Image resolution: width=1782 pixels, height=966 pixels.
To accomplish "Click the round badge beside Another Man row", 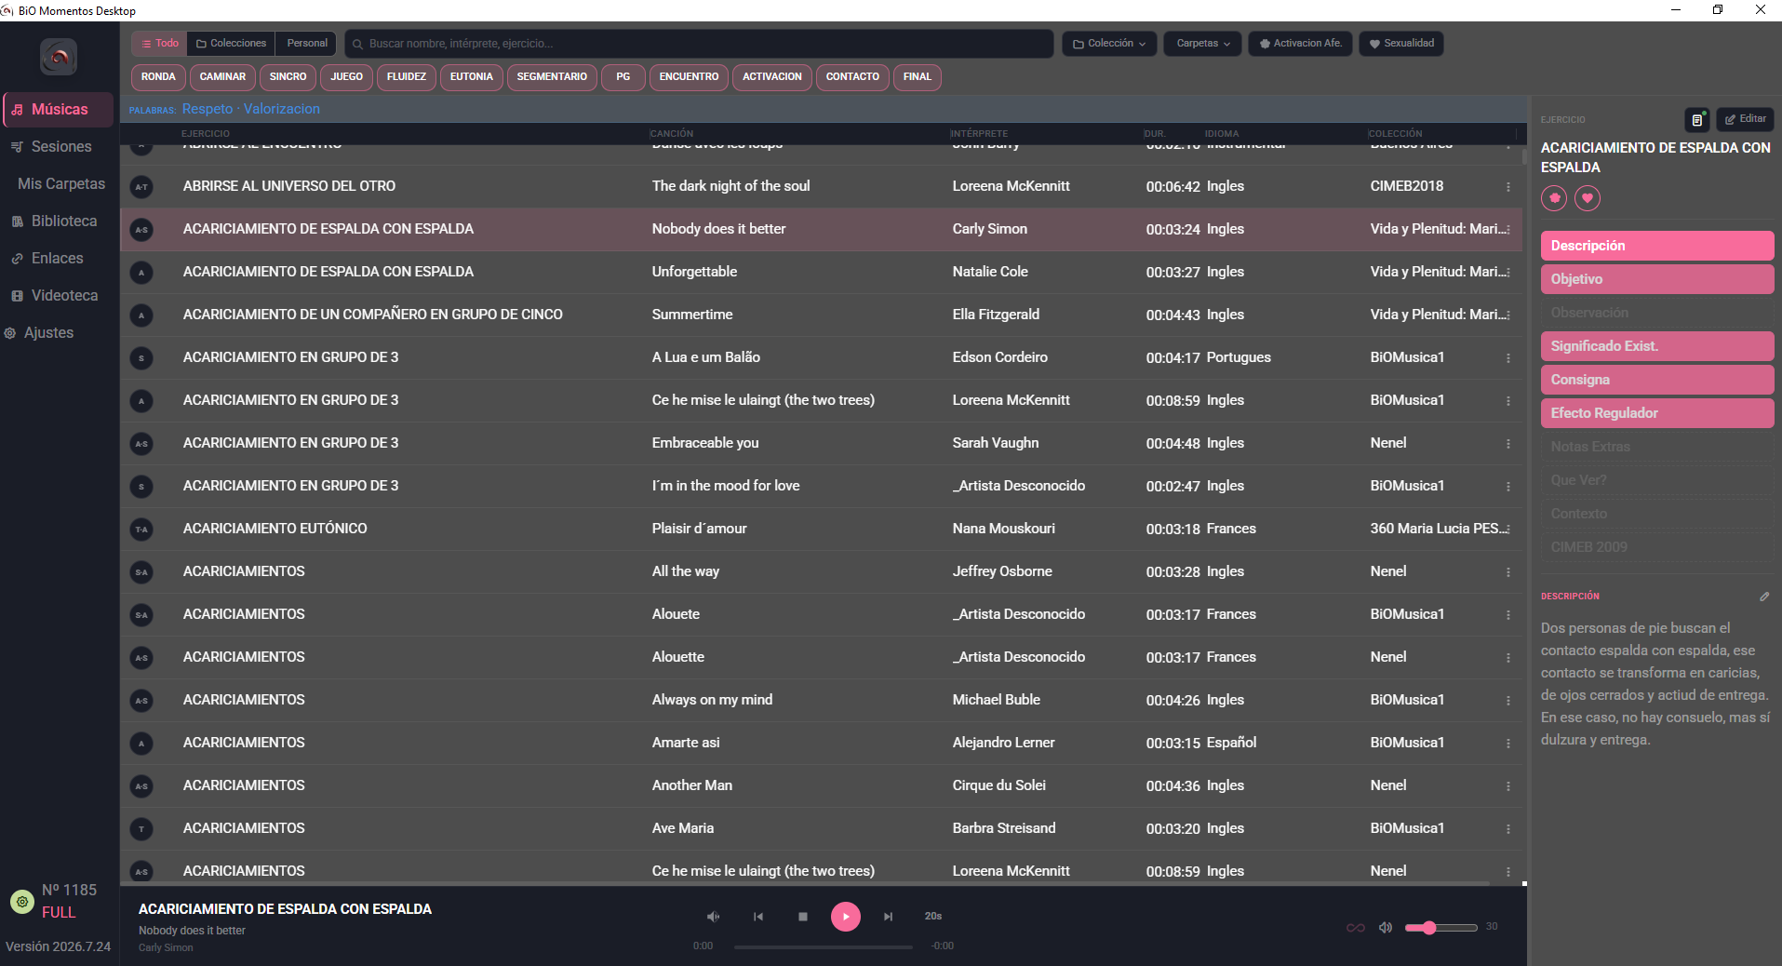I will click(141, 786).
